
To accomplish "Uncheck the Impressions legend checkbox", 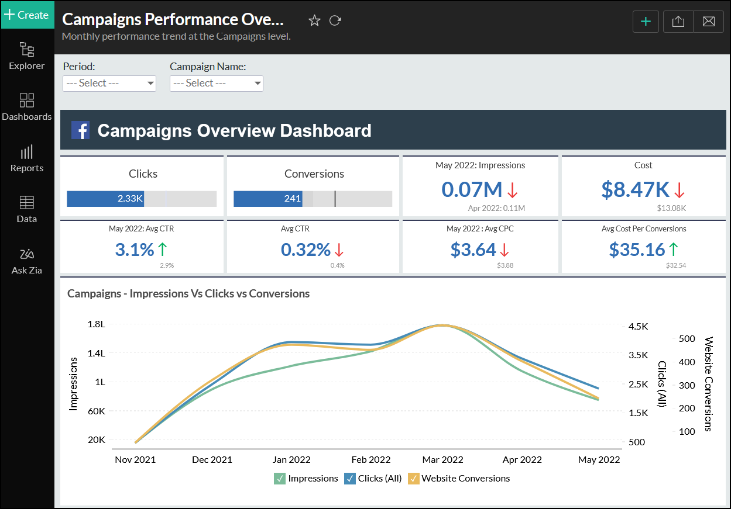I will 280,479.
